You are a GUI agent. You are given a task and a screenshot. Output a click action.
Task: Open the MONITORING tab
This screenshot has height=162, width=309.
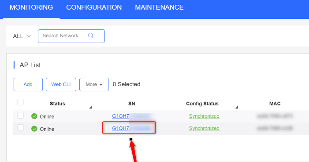pyautogui.click(x=31, y=7)
